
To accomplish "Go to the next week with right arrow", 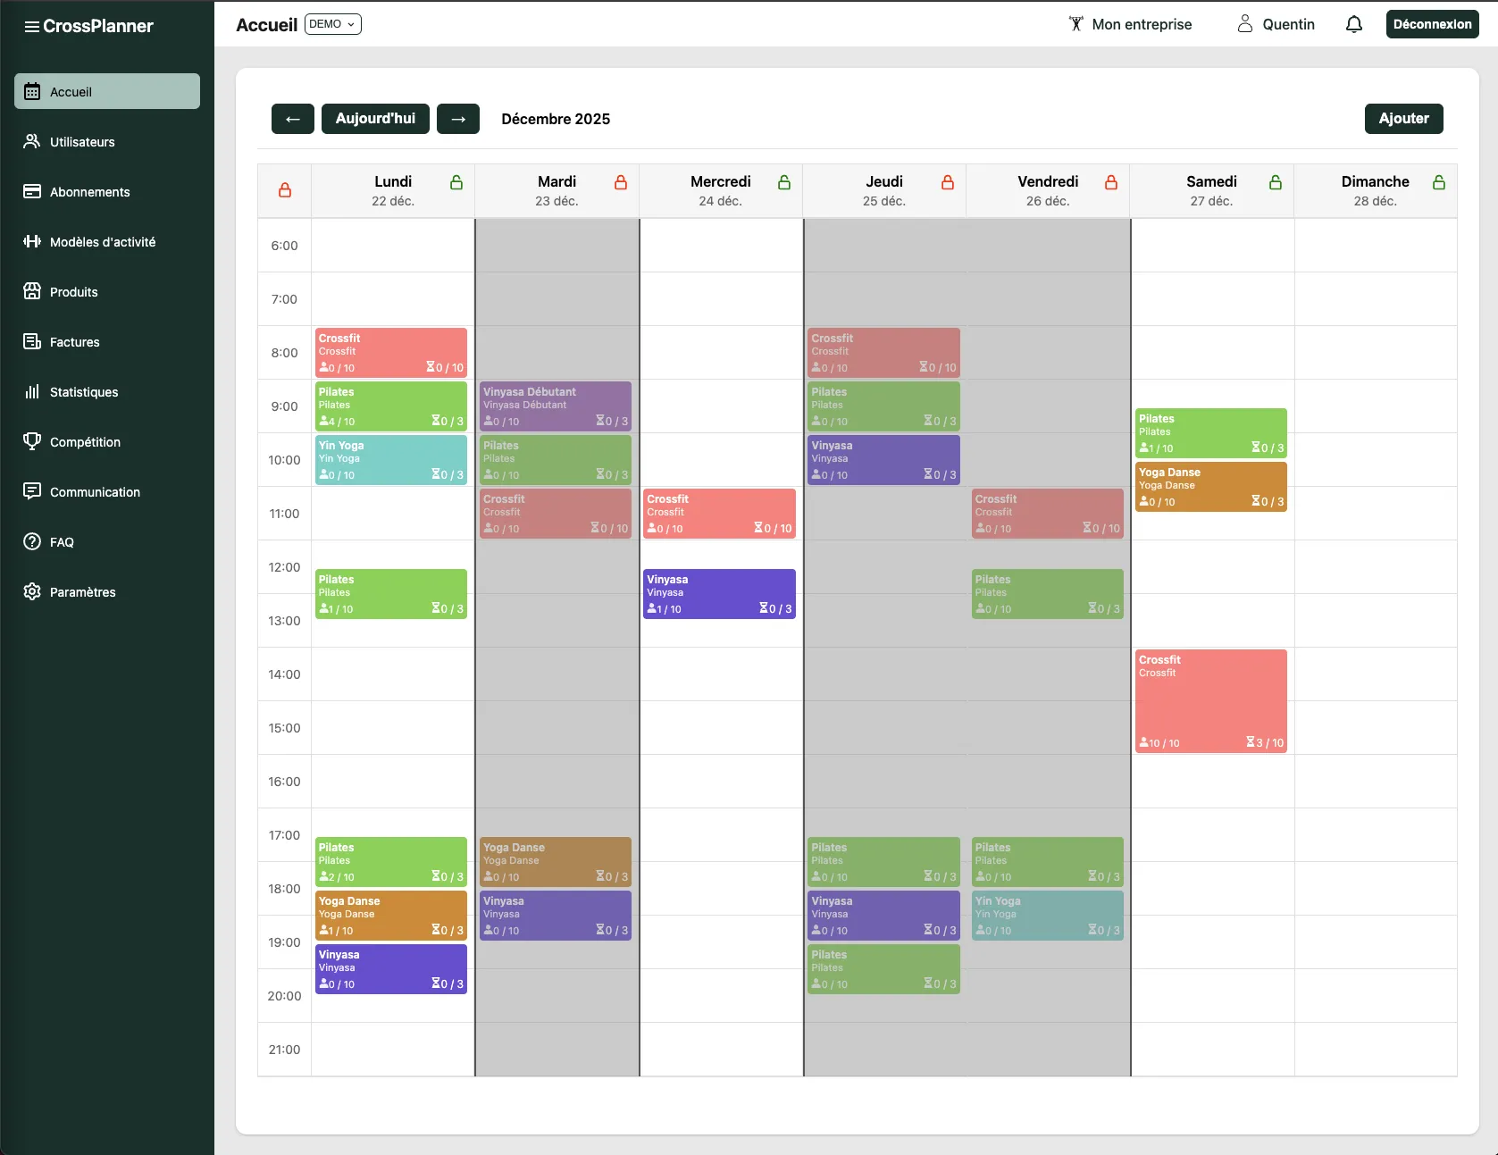I will click(458, 119).
